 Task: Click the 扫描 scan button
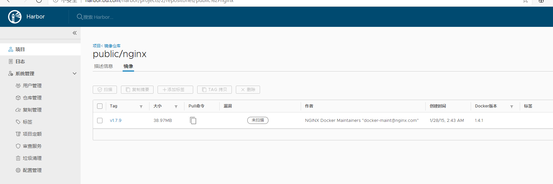tap(105, 90)
